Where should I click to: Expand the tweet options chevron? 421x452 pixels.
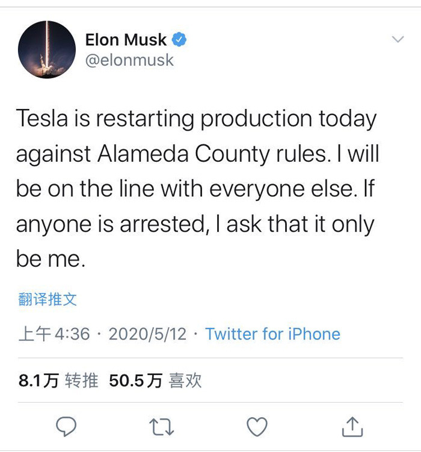[398, 39]
